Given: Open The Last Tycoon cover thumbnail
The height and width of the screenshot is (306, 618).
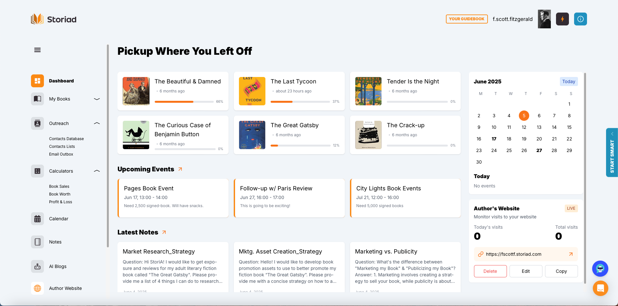Looking at the screenshot, I should (x=252, y=91).
